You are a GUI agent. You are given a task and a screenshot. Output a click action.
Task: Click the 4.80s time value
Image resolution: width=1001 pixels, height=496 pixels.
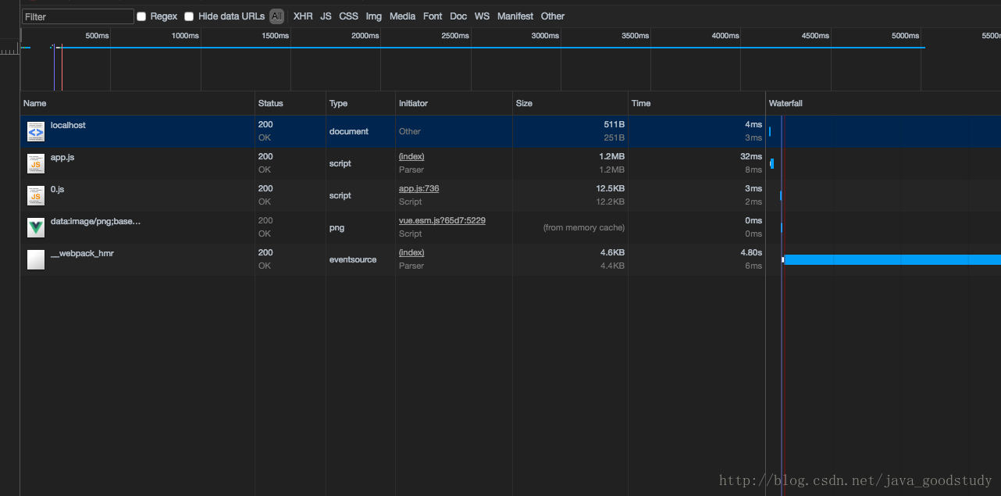tap(751, 252)
